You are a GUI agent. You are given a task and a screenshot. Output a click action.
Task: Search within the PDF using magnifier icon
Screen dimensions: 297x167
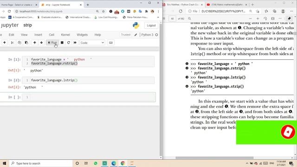tap(189, 19)
